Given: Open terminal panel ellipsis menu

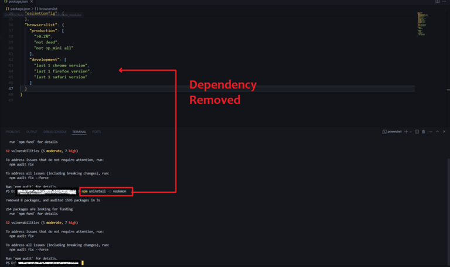Looking at the screenshot, I should pyautogui.click(x=429, y=132).
